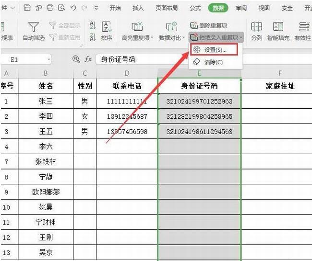Click Remove Duplicates (删除重复项) button
The width and height of the screenshot is (312, 261).
pyautogui.click(x=208, y=25)
